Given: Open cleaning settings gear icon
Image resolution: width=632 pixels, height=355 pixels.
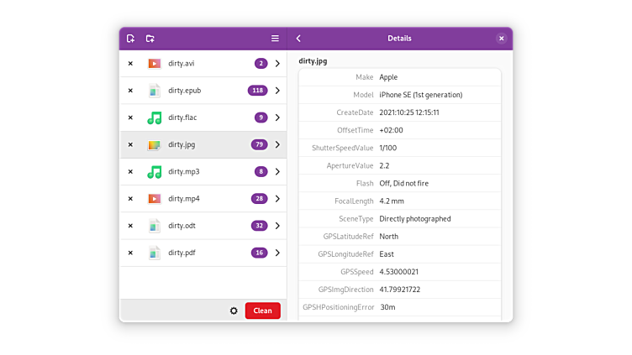Looking at the screenshot, I should 234,311.
